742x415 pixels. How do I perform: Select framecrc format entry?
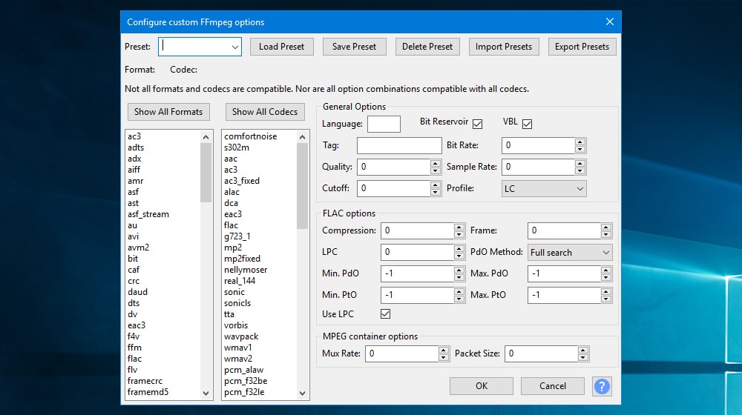(x=145, y=381)
